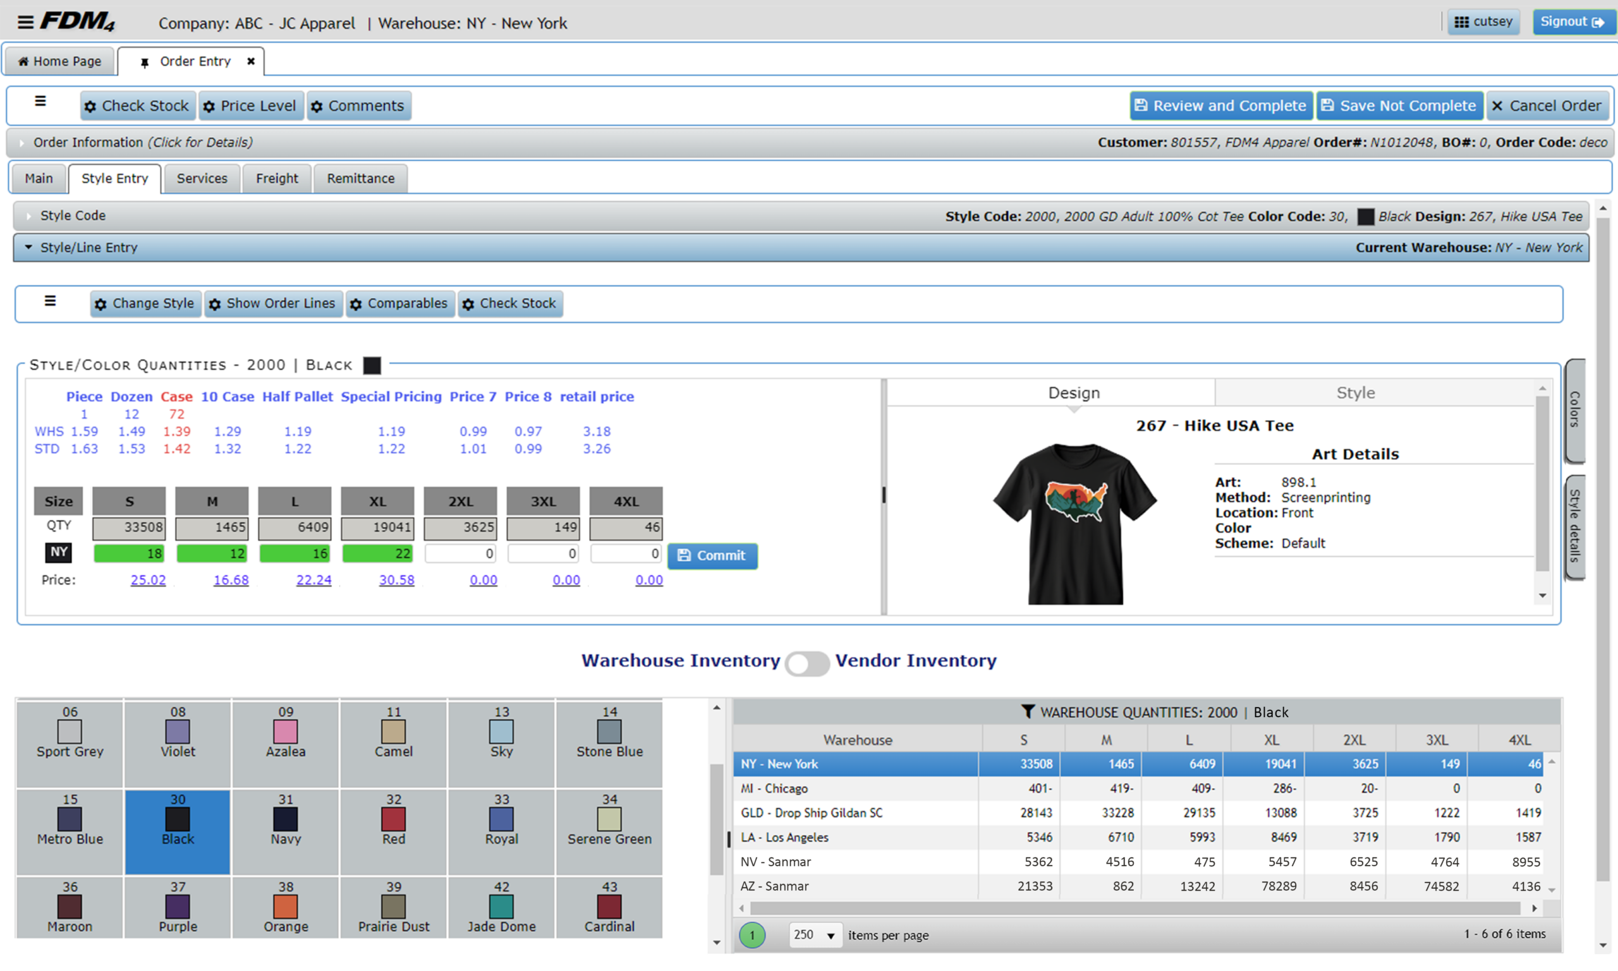Click the 25.02 price link for size S
This screenshot has width=1618, height=971.
pos(148,580)
